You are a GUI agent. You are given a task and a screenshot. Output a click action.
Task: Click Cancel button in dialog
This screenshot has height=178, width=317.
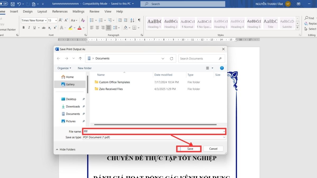tap(213, 149)
